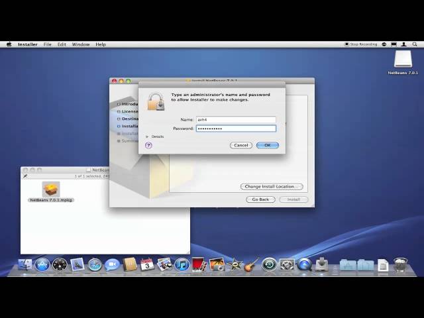Launch iMovie star icon in Dock
424x318 pixels.
(x=234, y=264)
